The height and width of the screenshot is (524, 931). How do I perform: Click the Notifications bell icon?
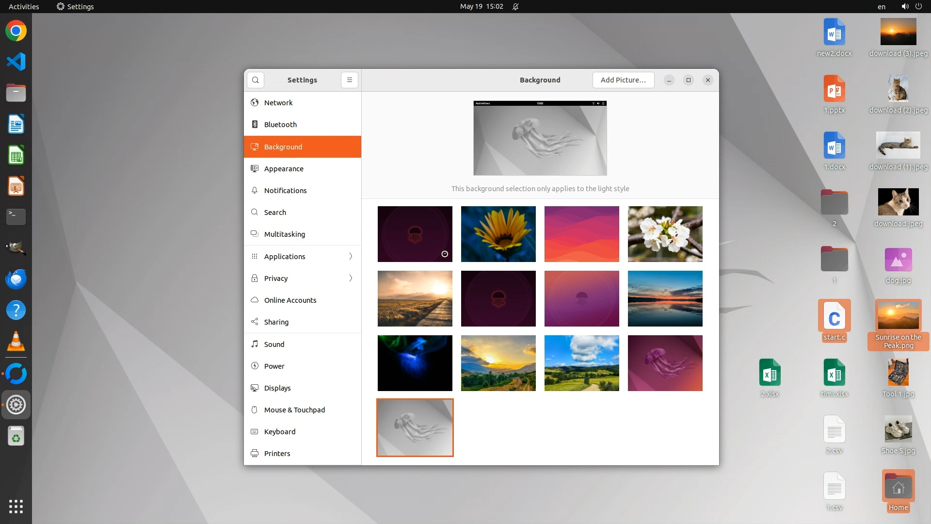255,190
